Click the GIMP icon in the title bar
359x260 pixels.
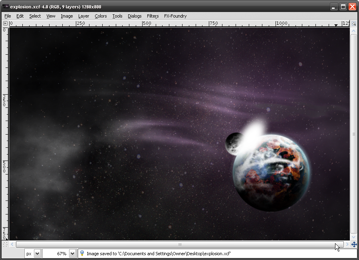[x=6, y=7]
